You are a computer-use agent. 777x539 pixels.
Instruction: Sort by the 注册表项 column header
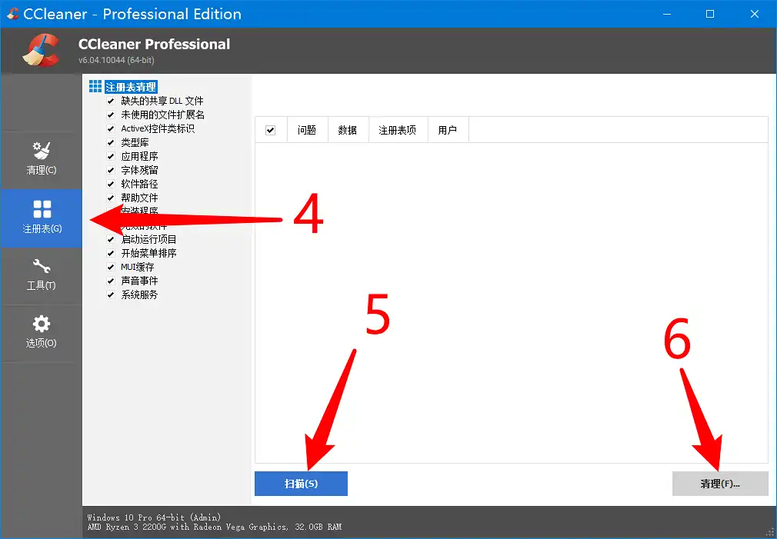tap(397, 130)
